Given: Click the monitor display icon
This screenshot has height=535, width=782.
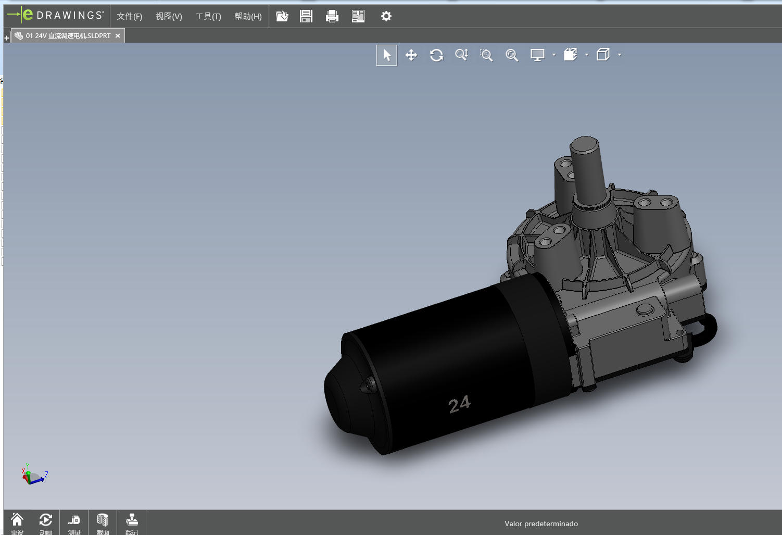Looking at the screenshot, I should click(x=537, y=55).
